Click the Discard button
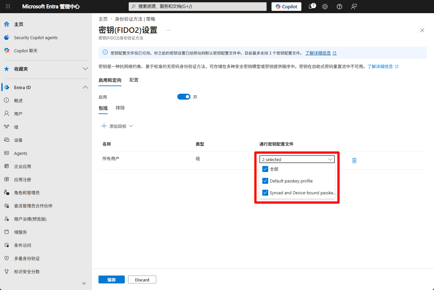The image size is (434, 290). coord(142,279)
